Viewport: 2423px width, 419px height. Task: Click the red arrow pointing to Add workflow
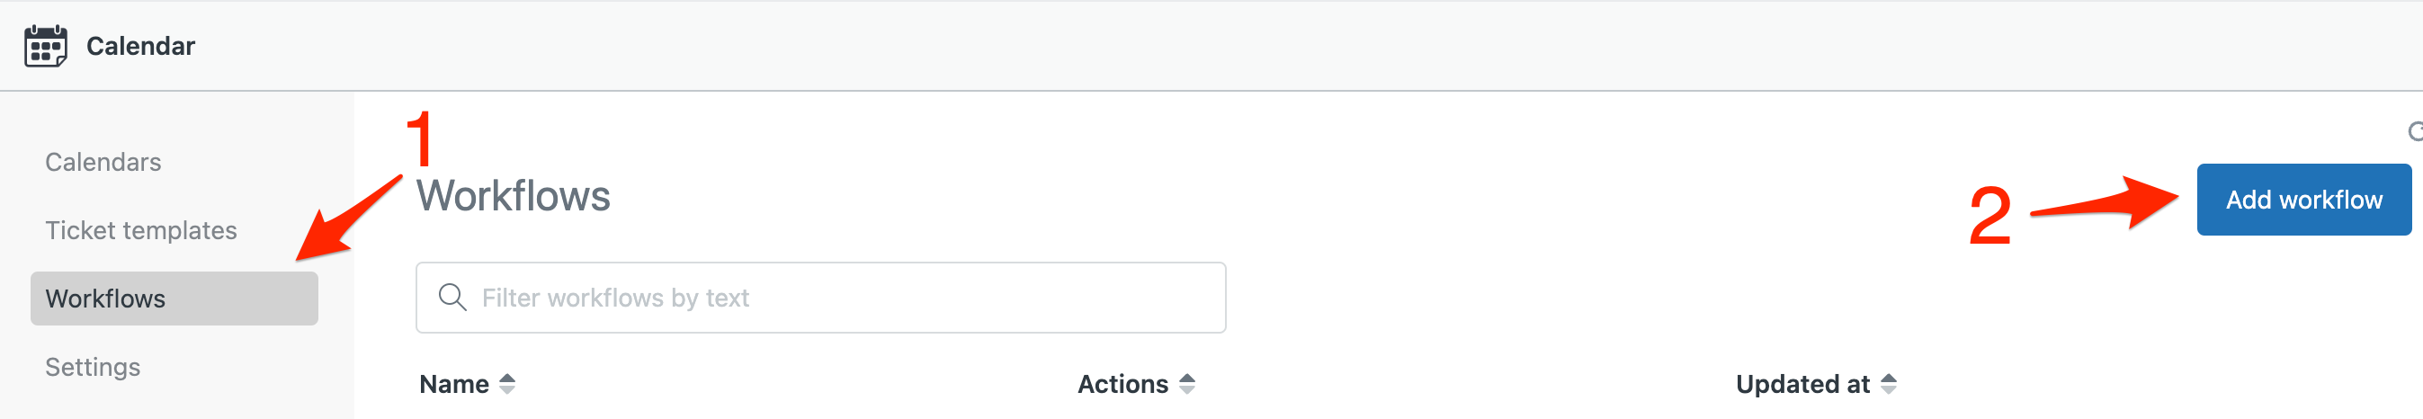point(2106,203)
